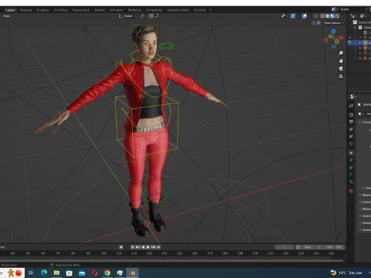This screenshot has height=278, width=371.
Task: Open the gizmo settings dropdown arrow
Action: click(298, 16)
